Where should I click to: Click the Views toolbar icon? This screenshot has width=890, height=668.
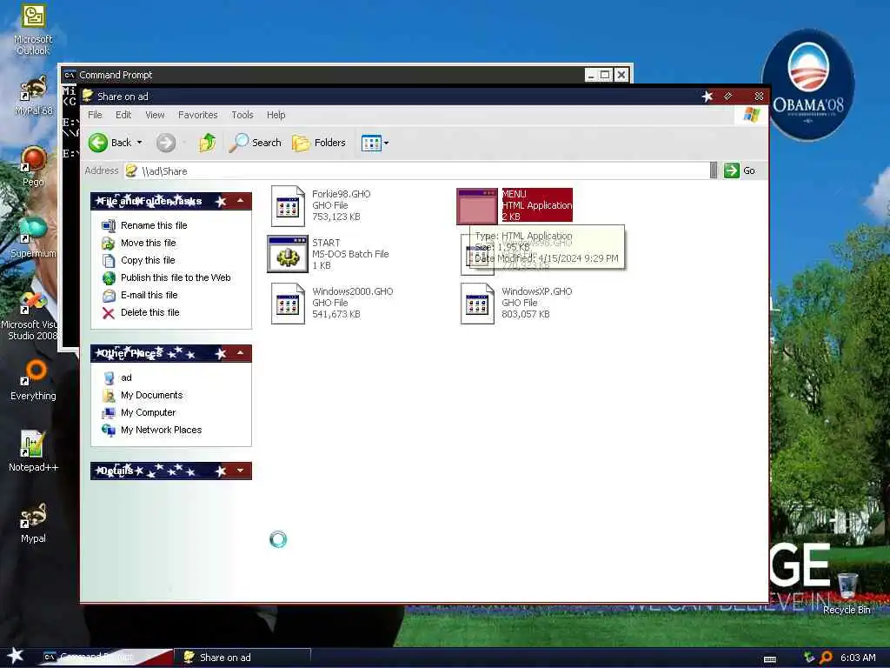(371, 144)
